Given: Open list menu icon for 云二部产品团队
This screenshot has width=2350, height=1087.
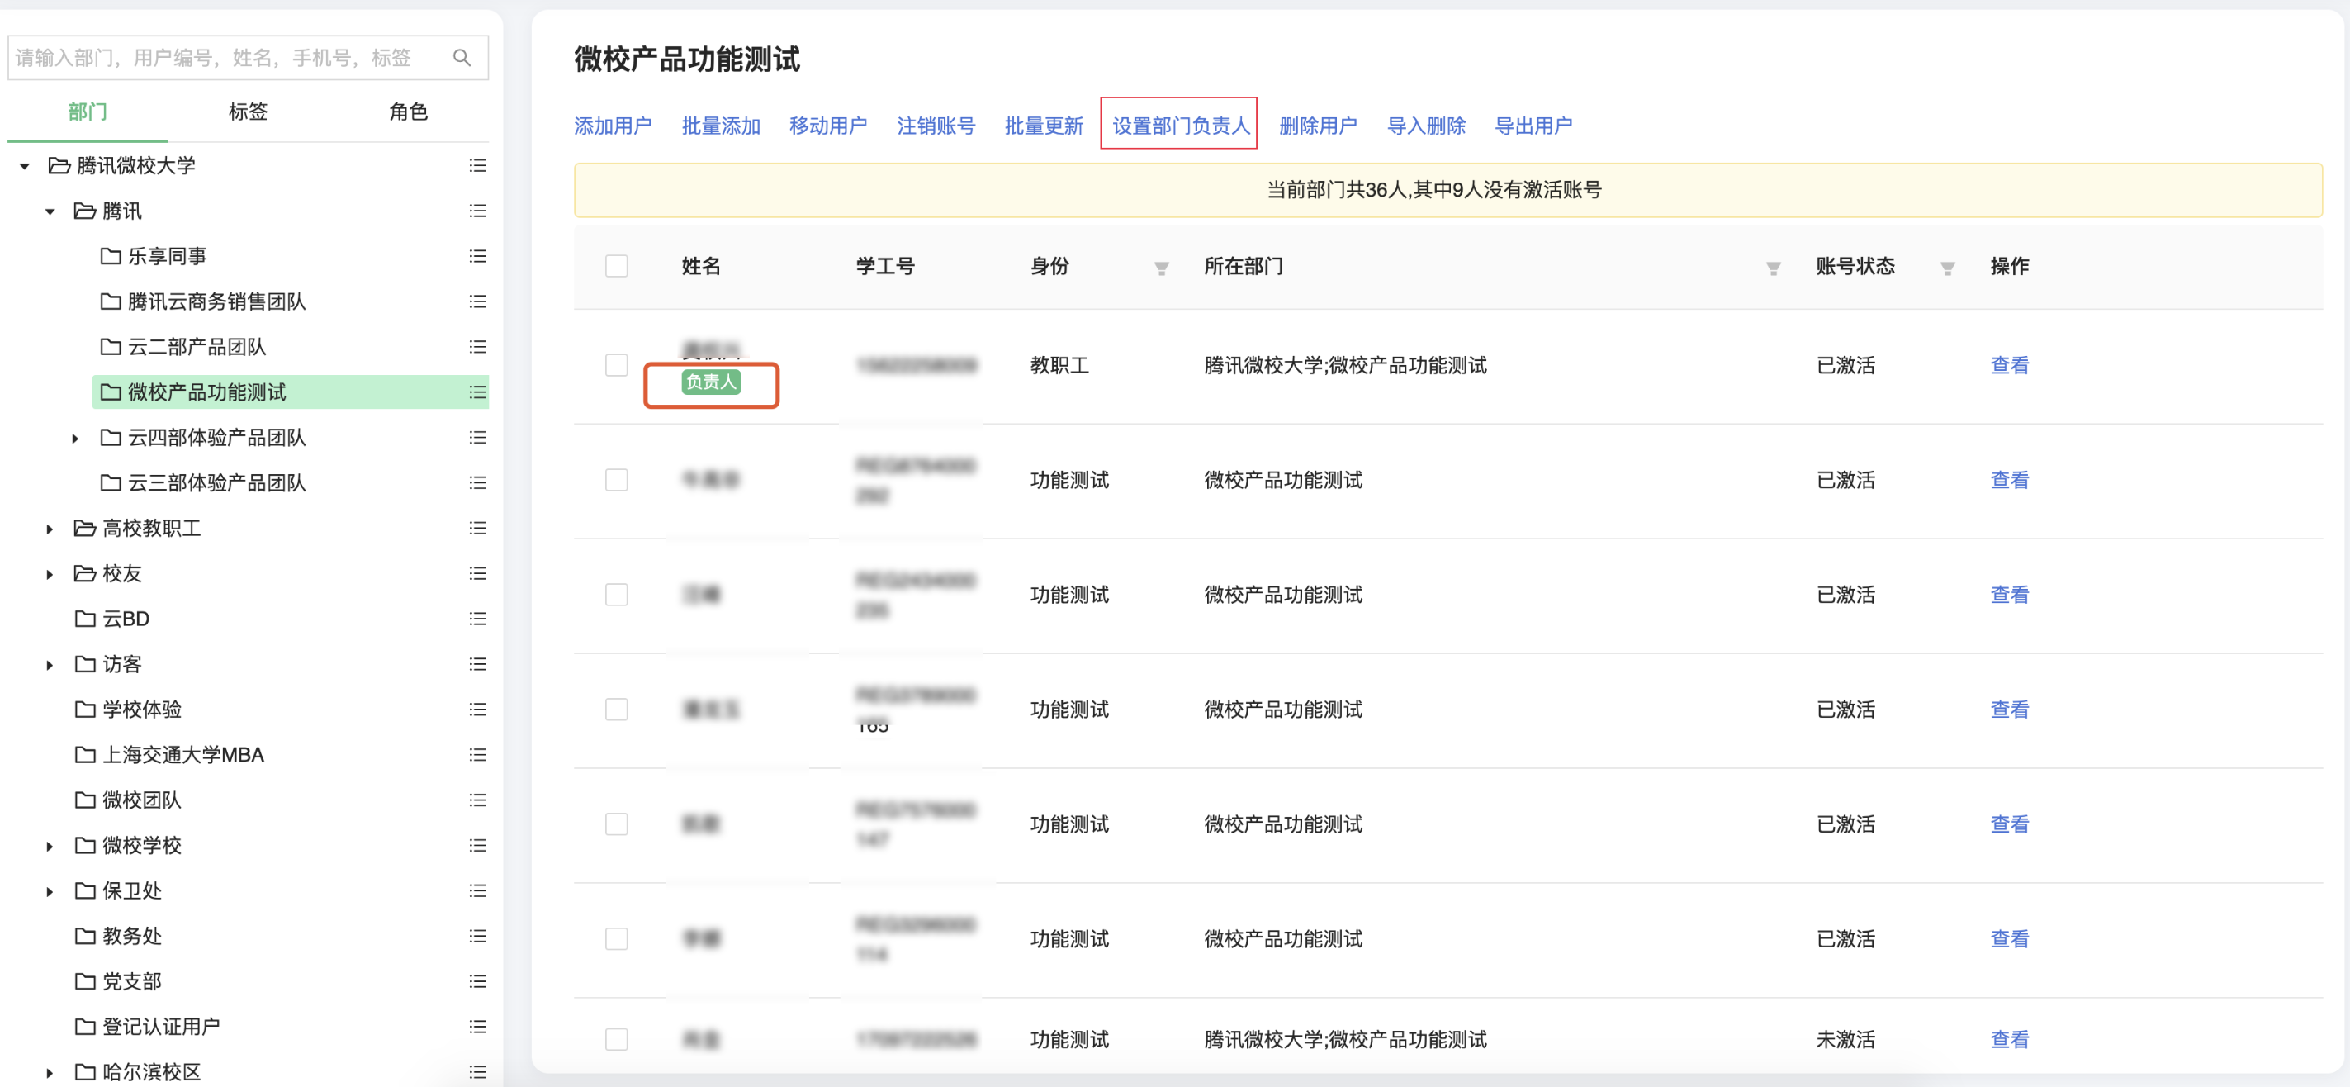Looking at the screenshot, I should coord(477,347).
